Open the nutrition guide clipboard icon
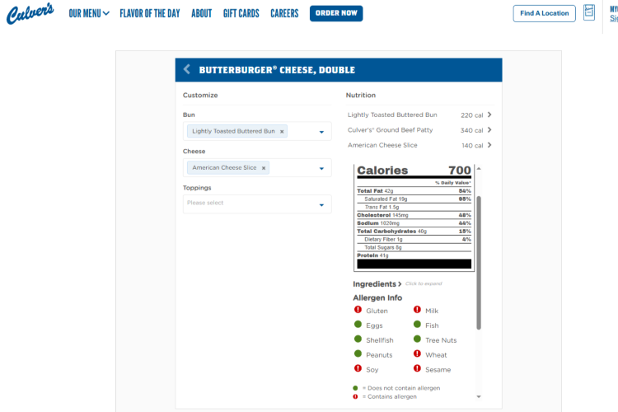 click(589, 12)
